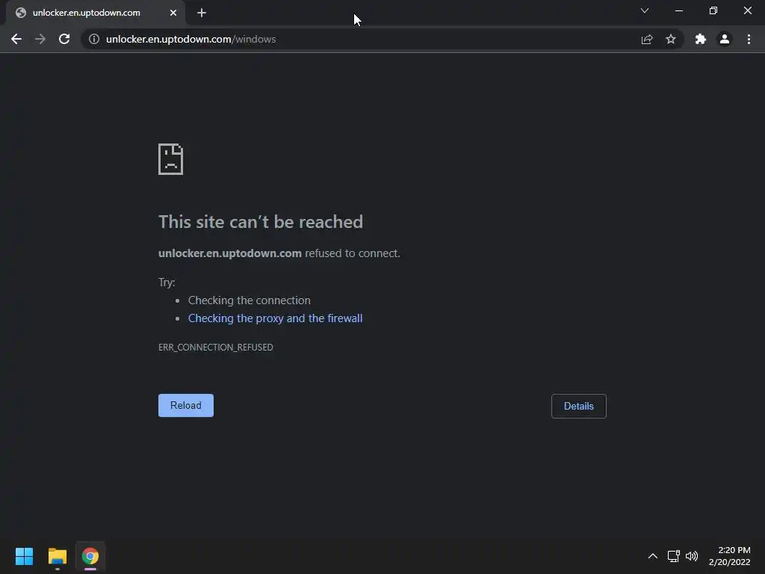Open the Chrome profile avatar

pyautogui.click(x=725, y=39)
